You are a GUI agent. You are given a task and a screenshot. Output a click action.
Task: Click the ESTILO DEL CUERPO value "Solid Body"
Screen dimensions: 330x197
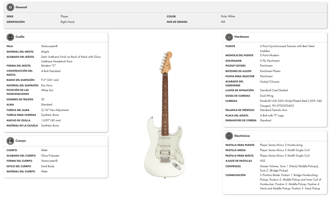point(48,166)
